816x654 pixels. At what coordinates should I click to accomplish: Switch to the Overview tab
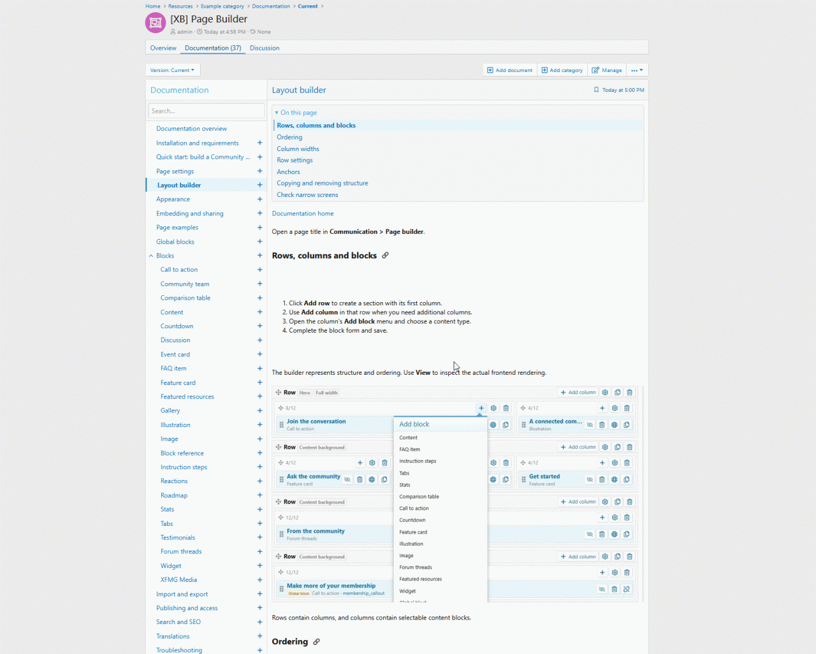[x=163, y=48]
